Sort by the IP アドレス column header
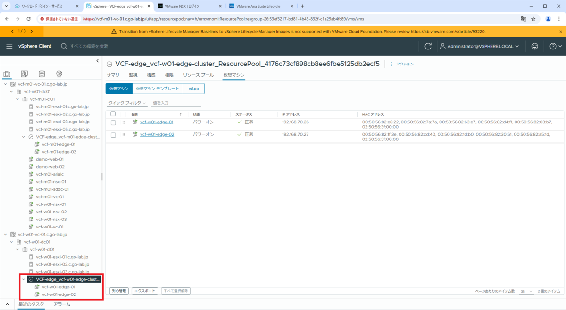This screenshot has height=310, width=566. pos(291,114)
